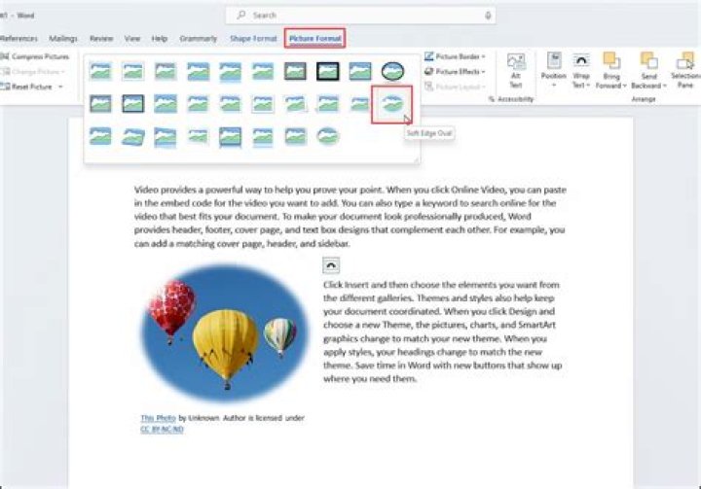The image size is (701, 489).
Task: Apply the Soft Edge Rectangle style
Action: (263, 71)
